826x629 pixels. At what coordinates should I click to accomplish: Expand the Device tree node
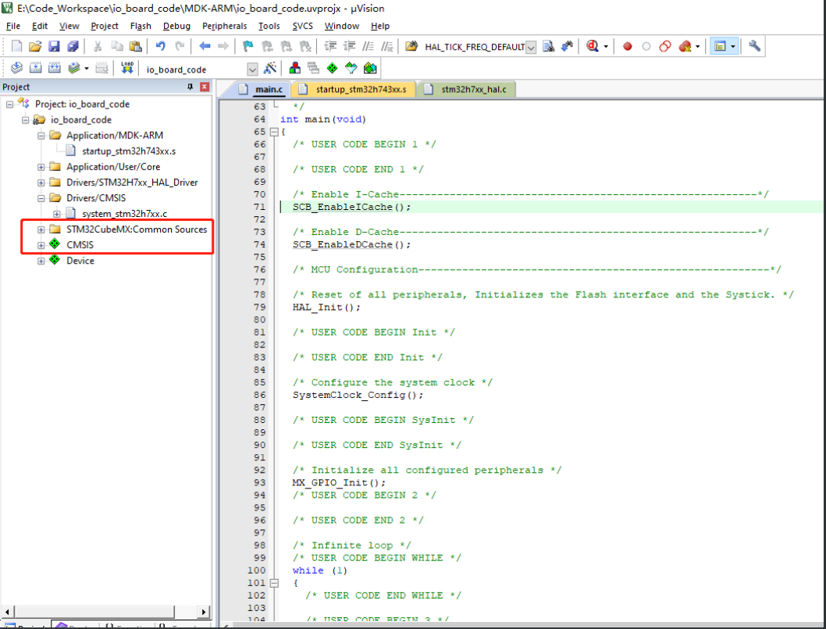41,261
